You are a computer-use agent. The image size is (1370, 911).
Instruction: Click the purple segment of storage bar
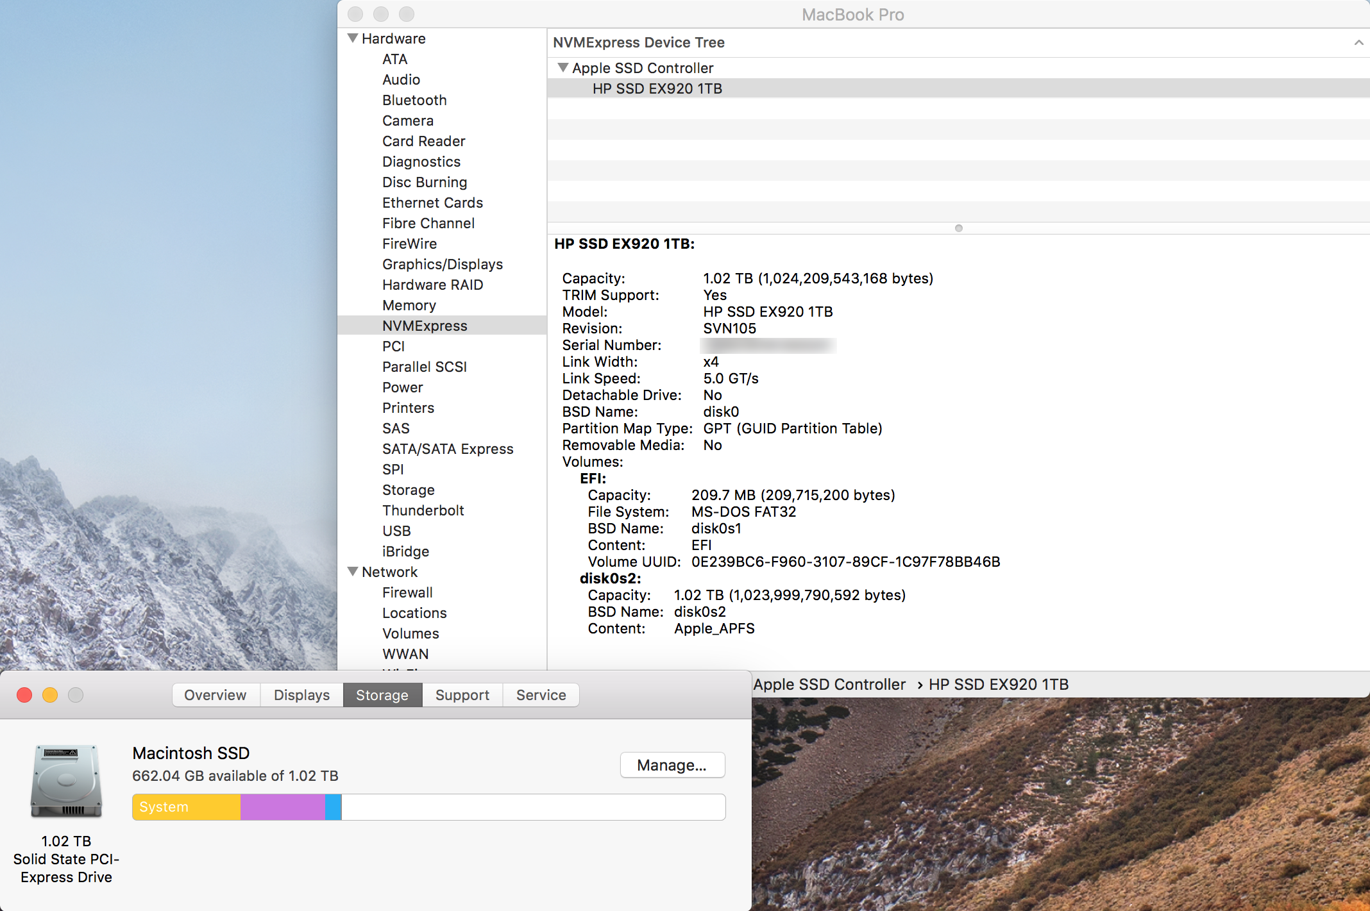click(x=282, y=807)
